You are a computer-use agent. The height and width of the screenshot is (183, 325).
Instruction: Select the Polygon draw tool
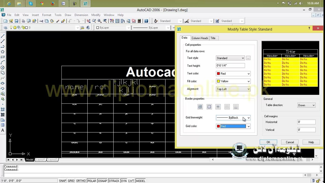(3, 52)
